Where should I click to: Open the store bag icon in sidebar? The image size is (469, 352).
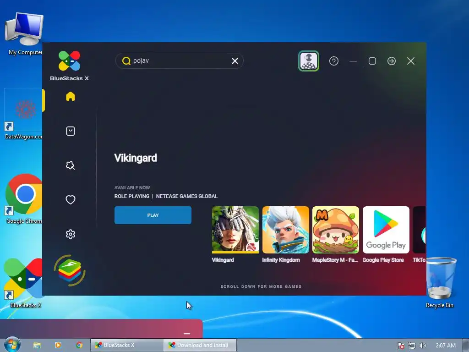[70, 131]
